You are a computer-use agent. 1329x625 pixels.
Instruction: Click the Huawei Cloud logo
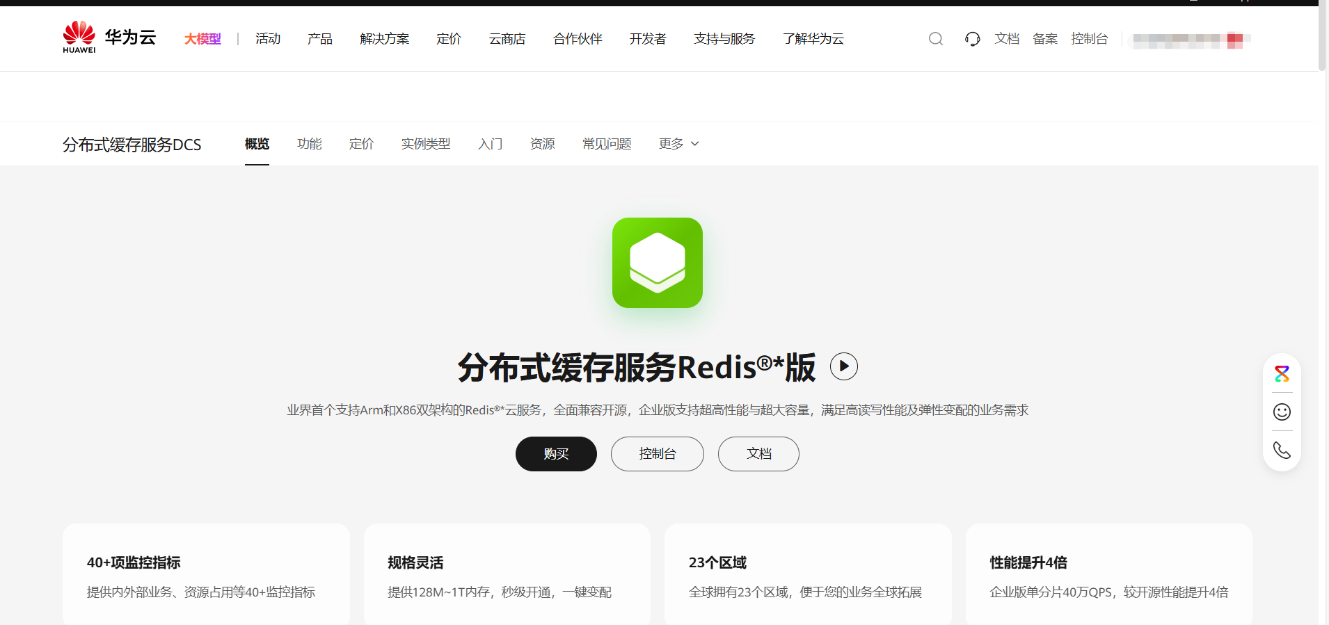coord(109,38)
